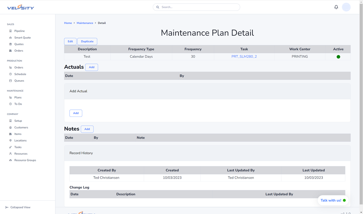The image size is (363, 214).
Task: Open Company Setup page
Action: (18, 121)
